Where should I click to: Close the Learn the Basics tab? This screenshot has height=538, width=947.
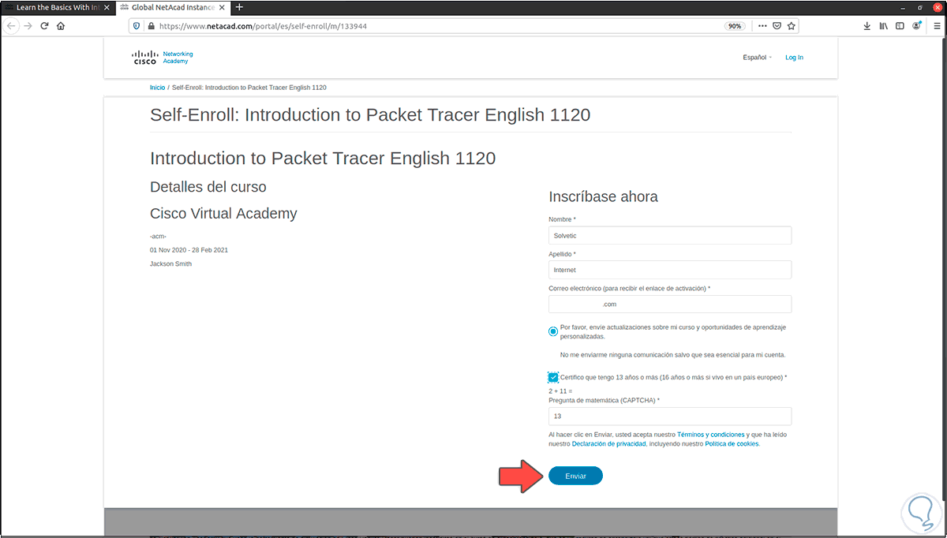click(x=106, y=7)
